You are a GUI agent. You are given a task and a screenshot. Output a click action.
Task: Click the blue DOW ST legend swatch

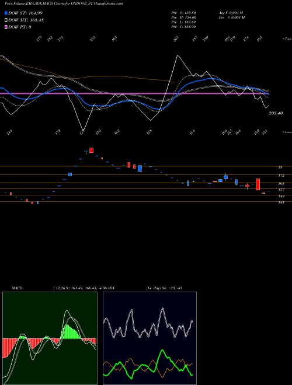pyautogui.click(x=6, y=13)
